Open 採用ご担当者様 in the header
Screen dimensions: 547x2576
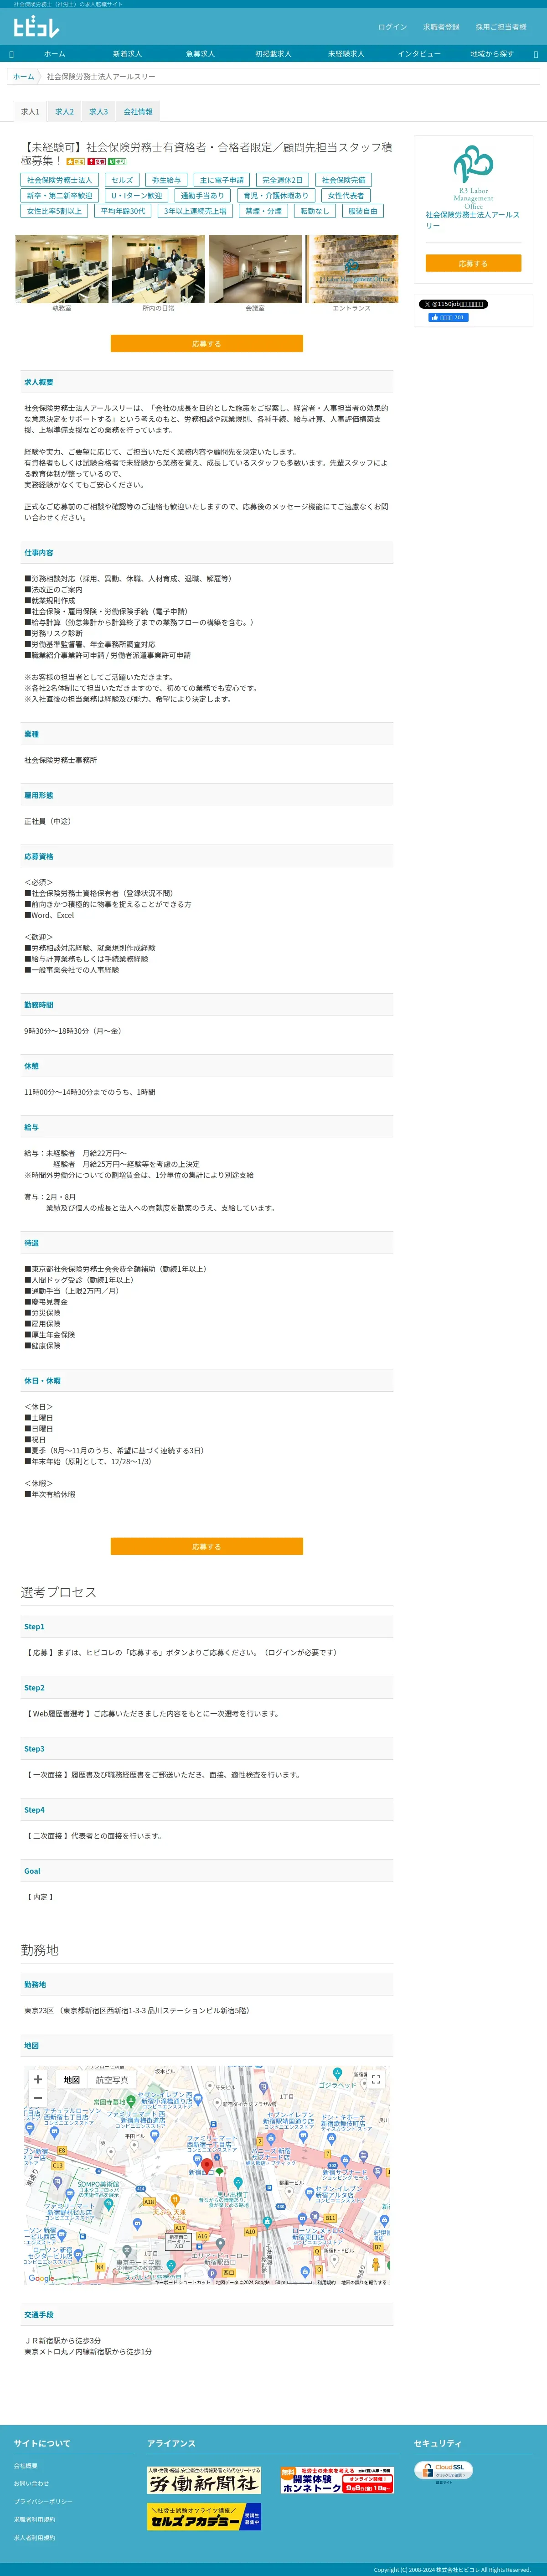click(x=501, y=27)
